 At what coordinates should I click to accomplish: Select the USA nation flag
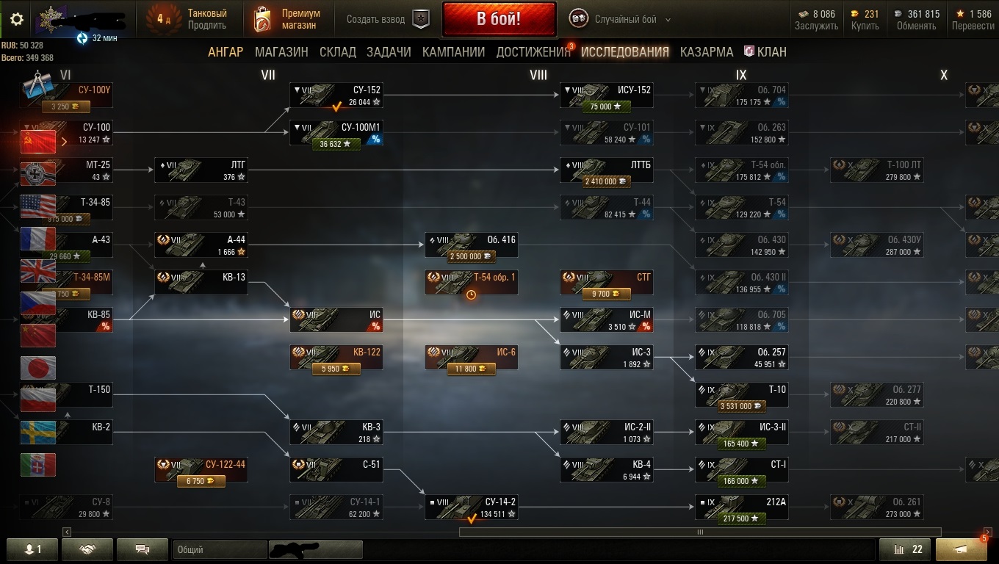pos(38,206)
